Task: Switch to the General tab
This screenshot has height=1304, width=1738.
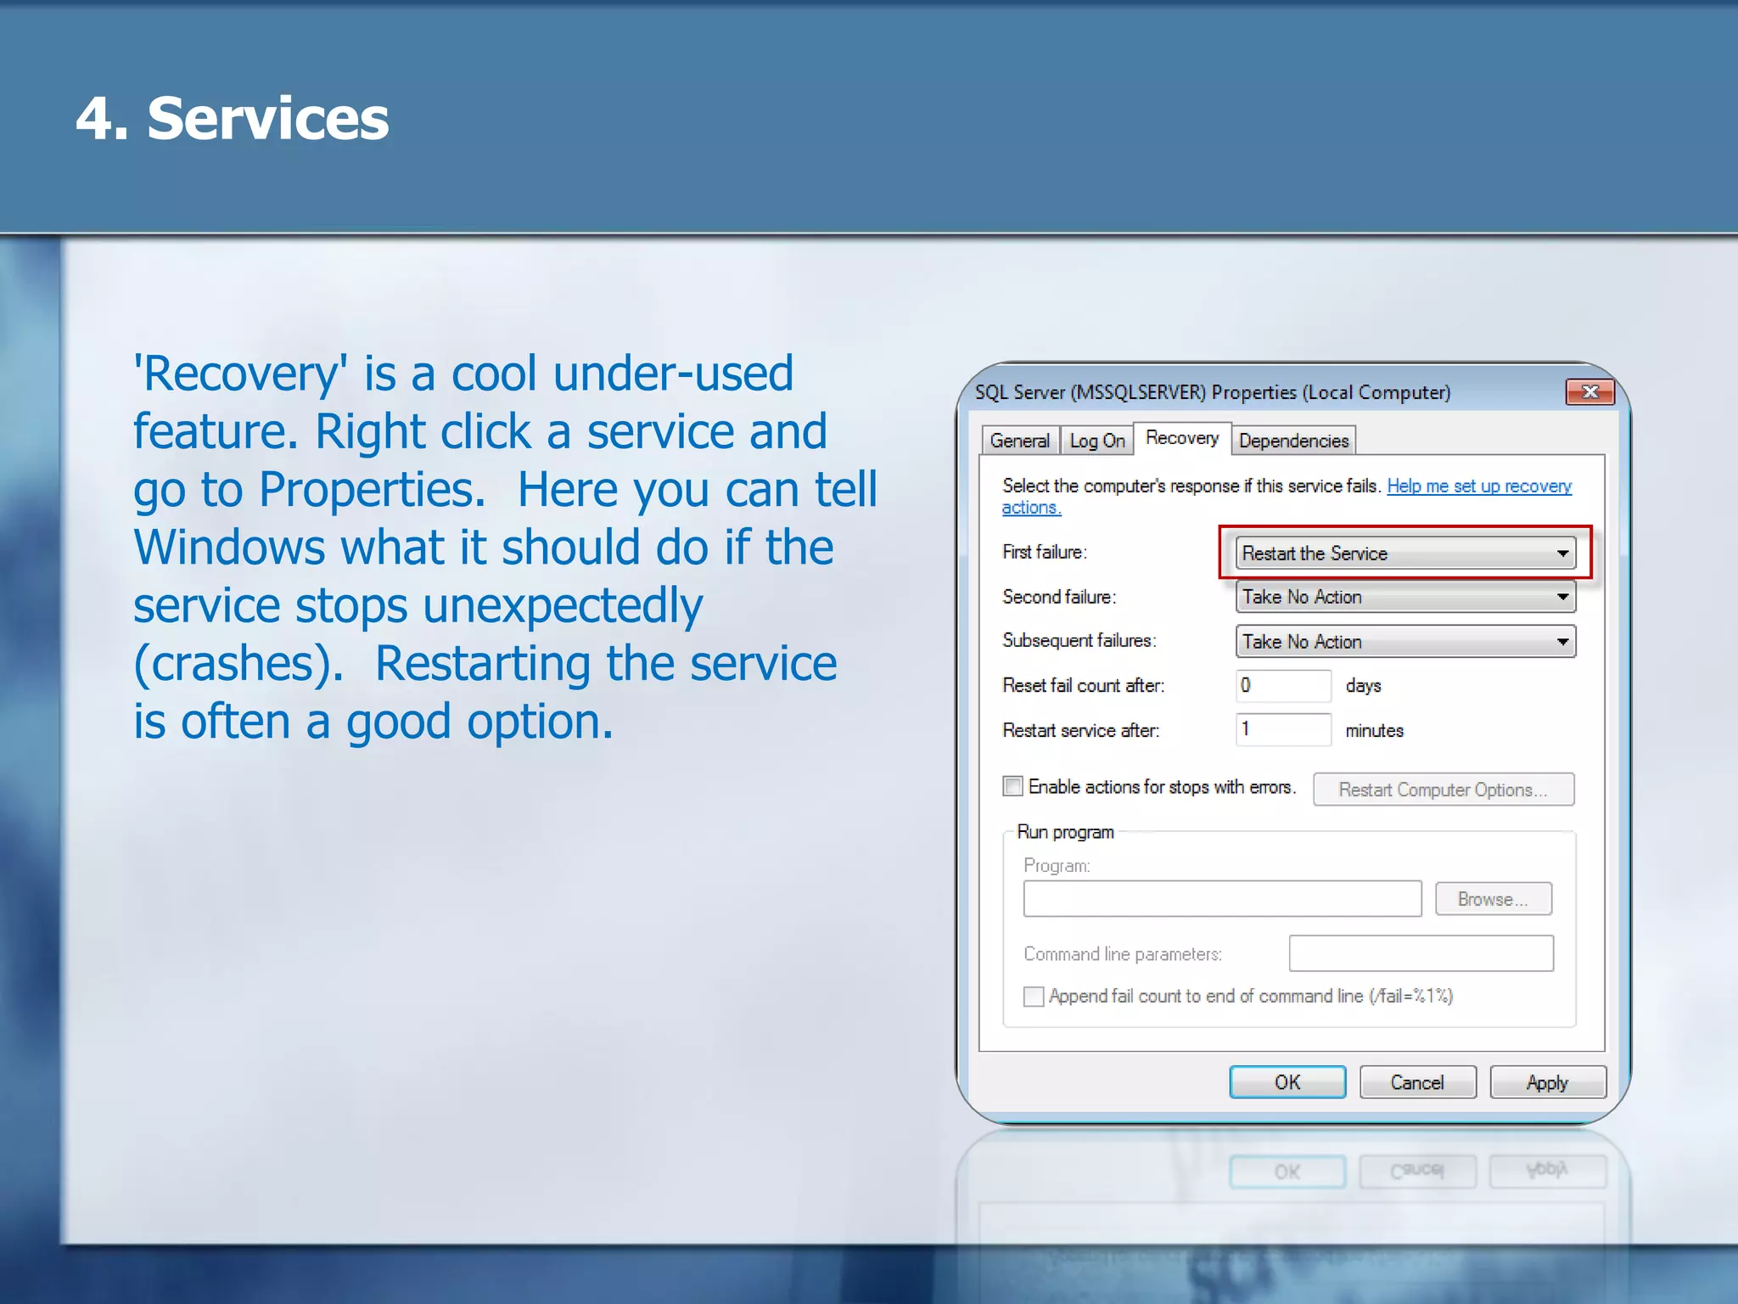Action: (x=1019, y=441)
